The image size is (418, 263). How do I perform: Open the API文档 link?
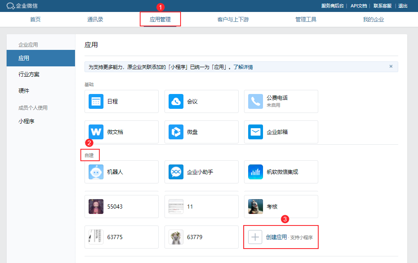click(x=359, y=6)
